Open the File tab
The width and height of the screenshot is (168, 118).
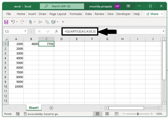(x=8, y=14)
